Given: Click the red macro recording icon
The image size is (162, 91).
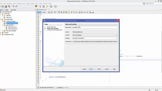Looking at the screenshot, I should click(x=85, y=12).
